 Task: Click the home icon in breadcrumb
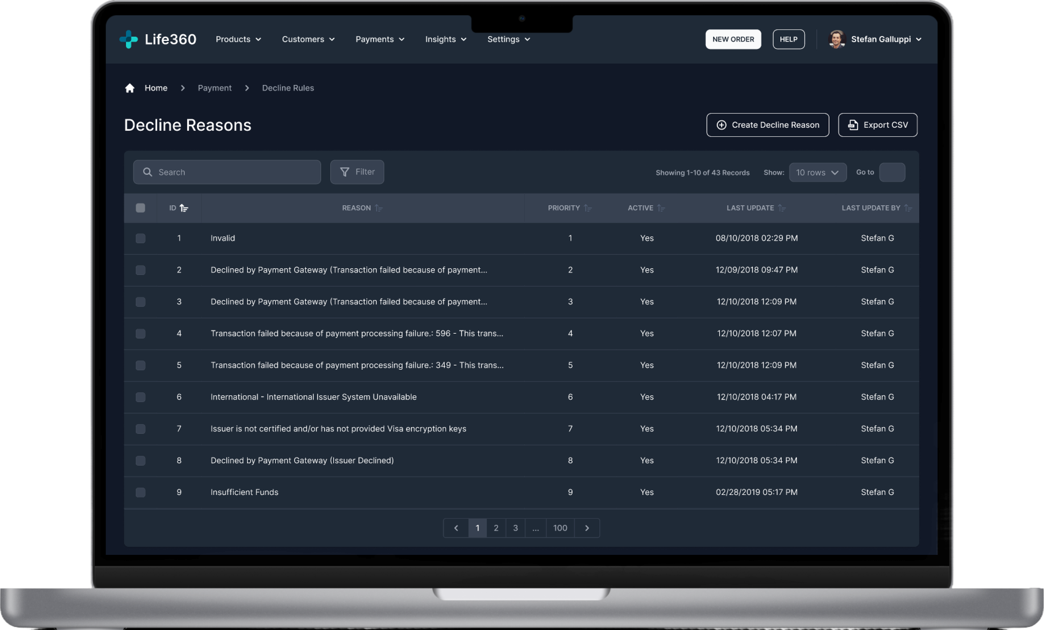(x=129, y=88)
